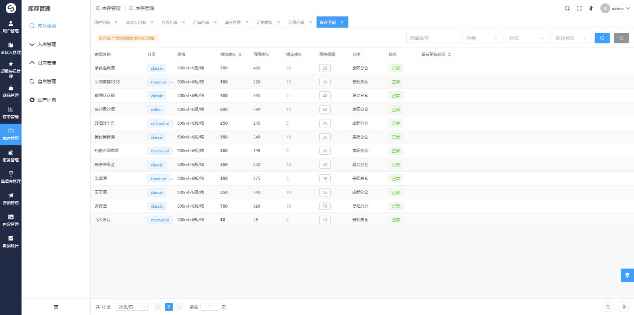
Task: Switch to the 会员列表 tab
Action: [169, 22]
